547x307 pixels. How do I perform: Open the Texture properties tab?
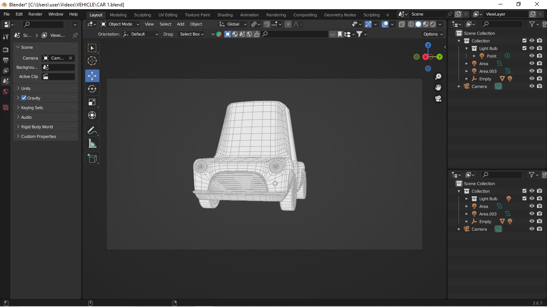point(6,108)
